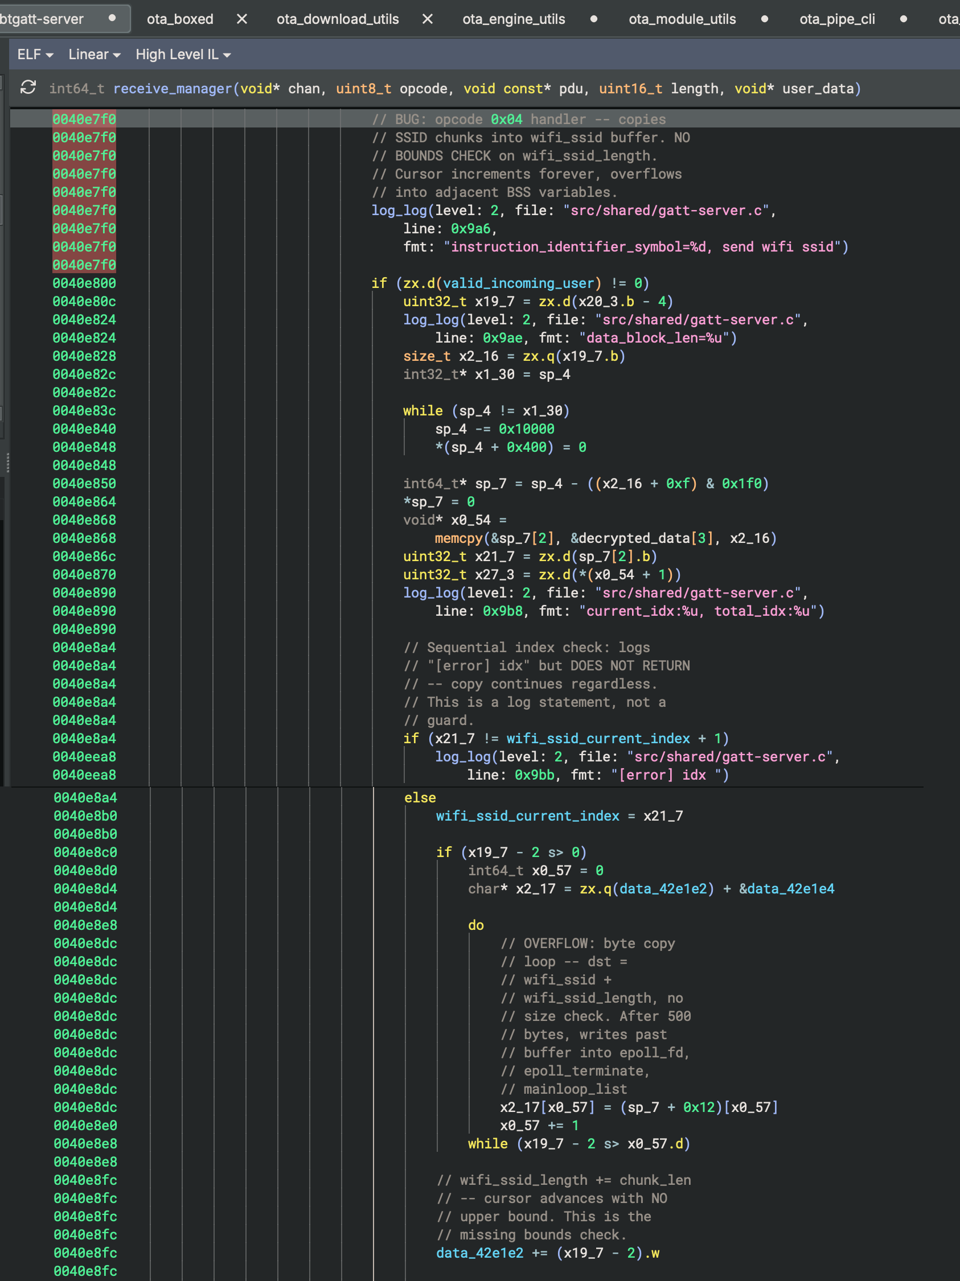Click the else keyword
This screenshot has height=1281, width=960.
click(x=420, y=797)
